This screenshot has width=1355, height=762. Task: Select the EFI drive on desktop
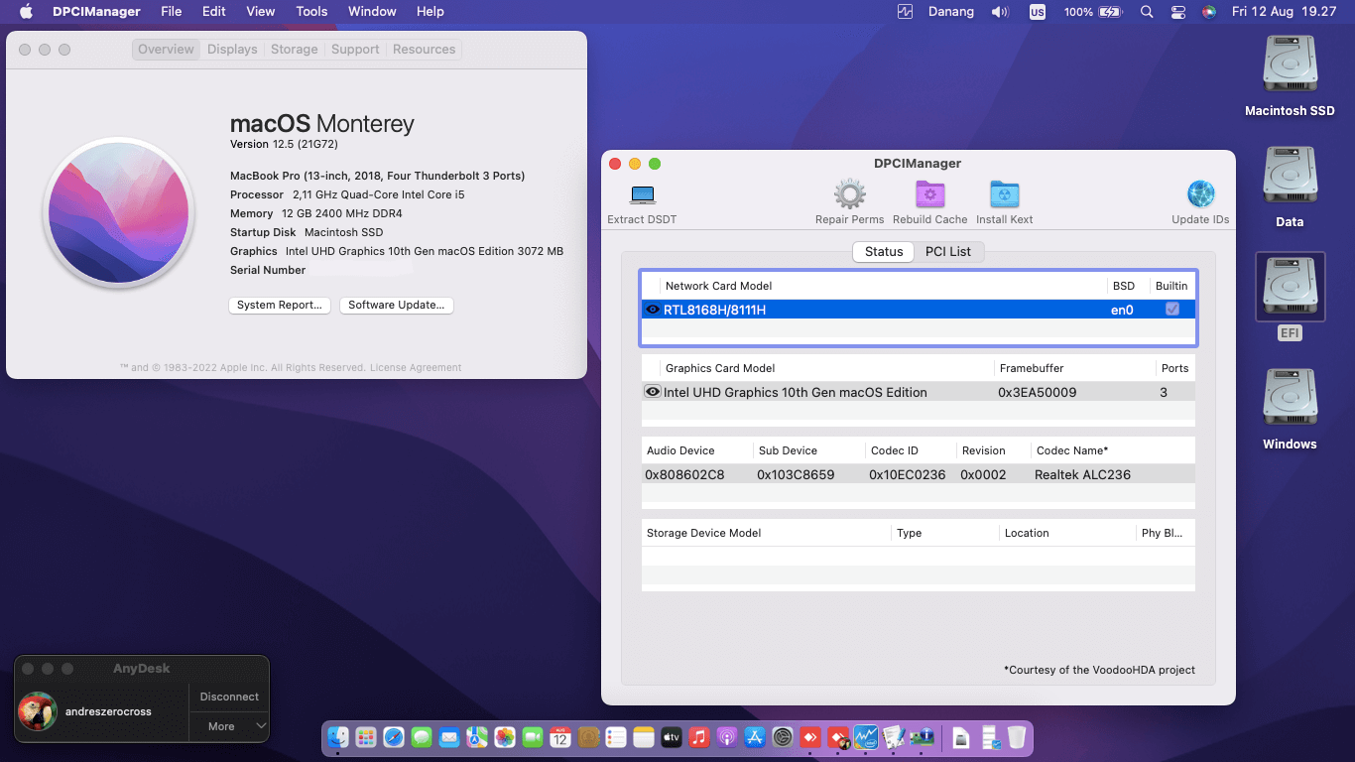pos(1290,288)
